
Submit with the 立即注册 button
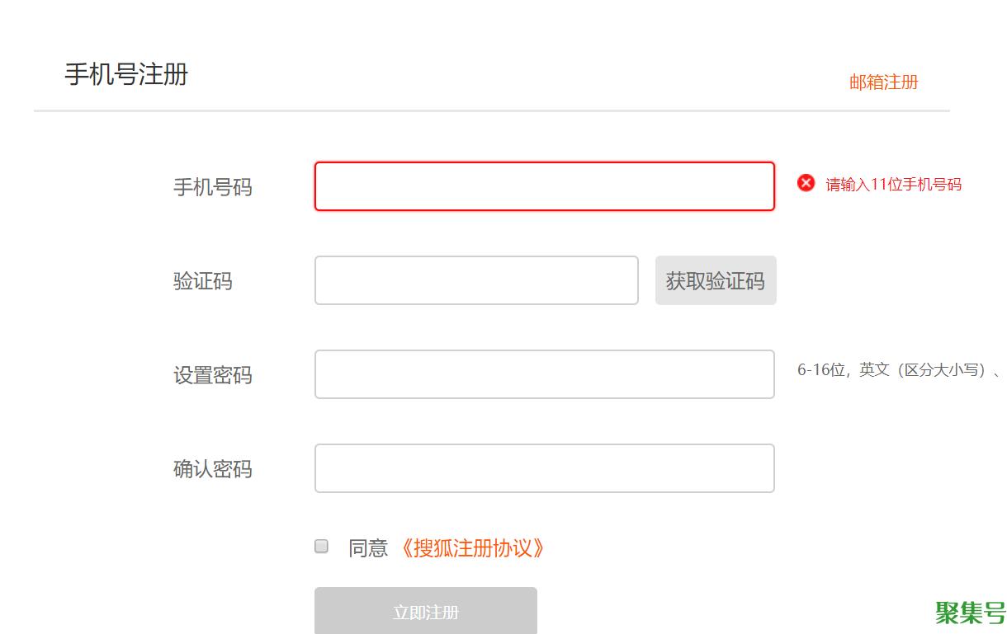(426, 611)
